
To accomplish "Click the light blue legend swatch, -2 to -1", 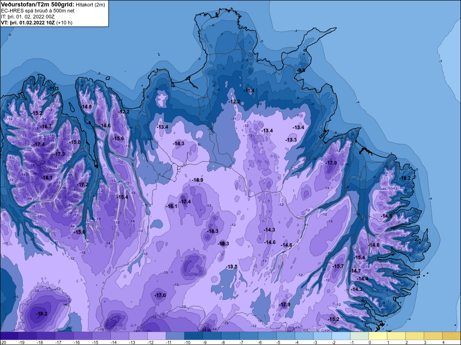I will click(341, 336).
